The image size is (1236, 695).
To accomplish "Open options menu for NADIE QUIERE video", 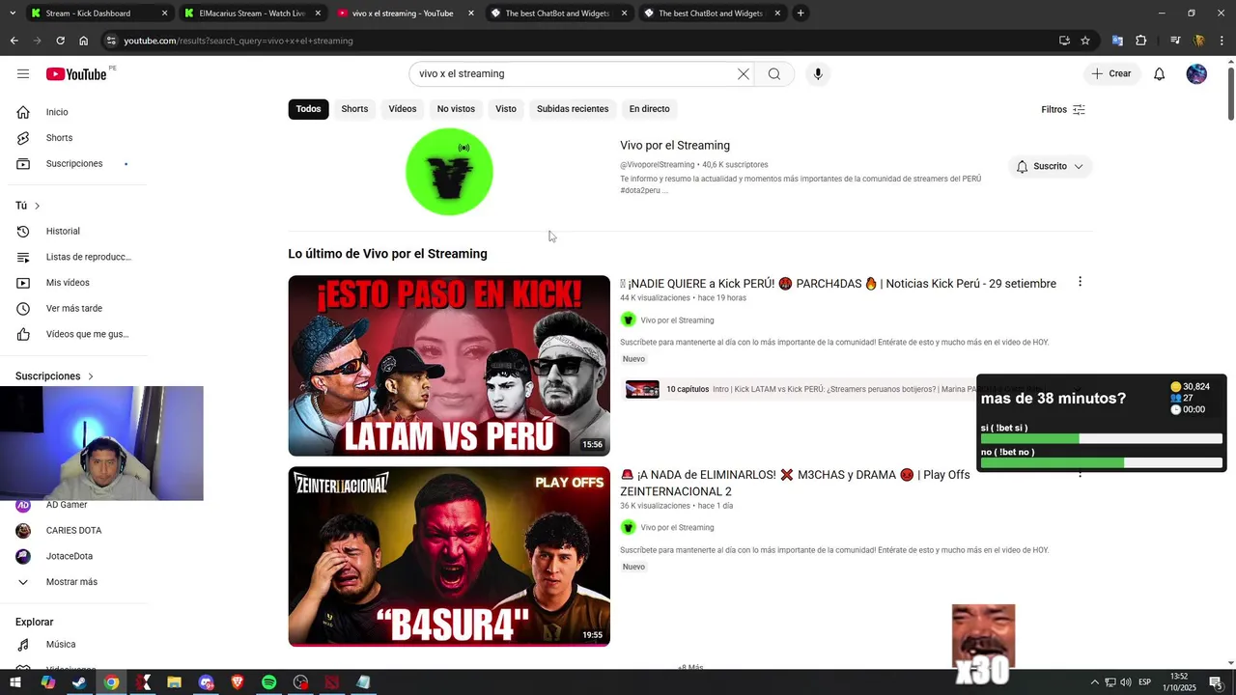I will click(x=1080, y=282).
